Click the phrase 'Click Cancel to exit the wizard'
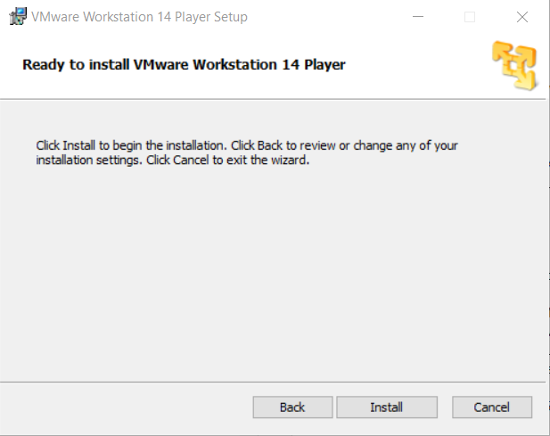Viewport: 550px width, 436px height. (227, 160)
